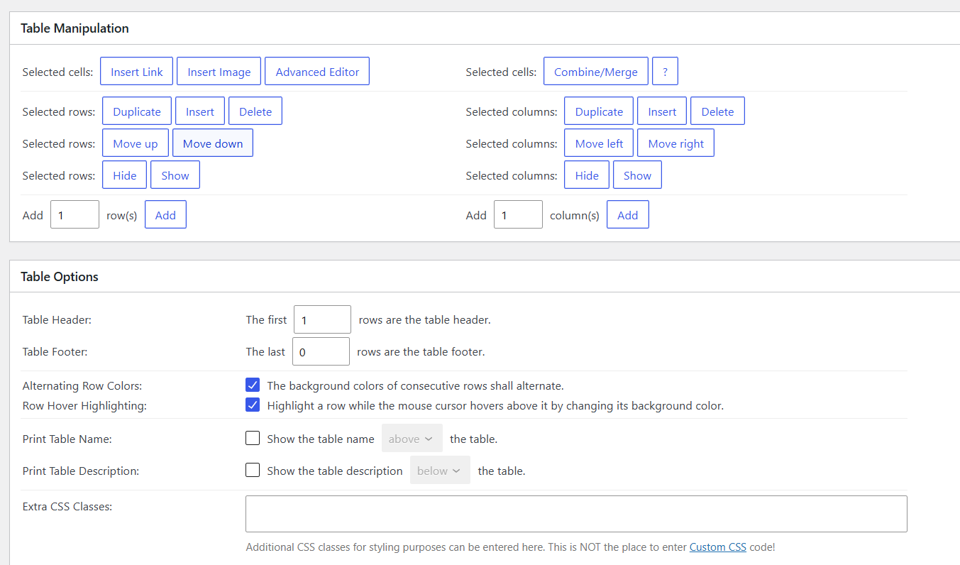Tick the Show the table description checkbox
Screen dimensions: 960x565
tap(253, 470)
